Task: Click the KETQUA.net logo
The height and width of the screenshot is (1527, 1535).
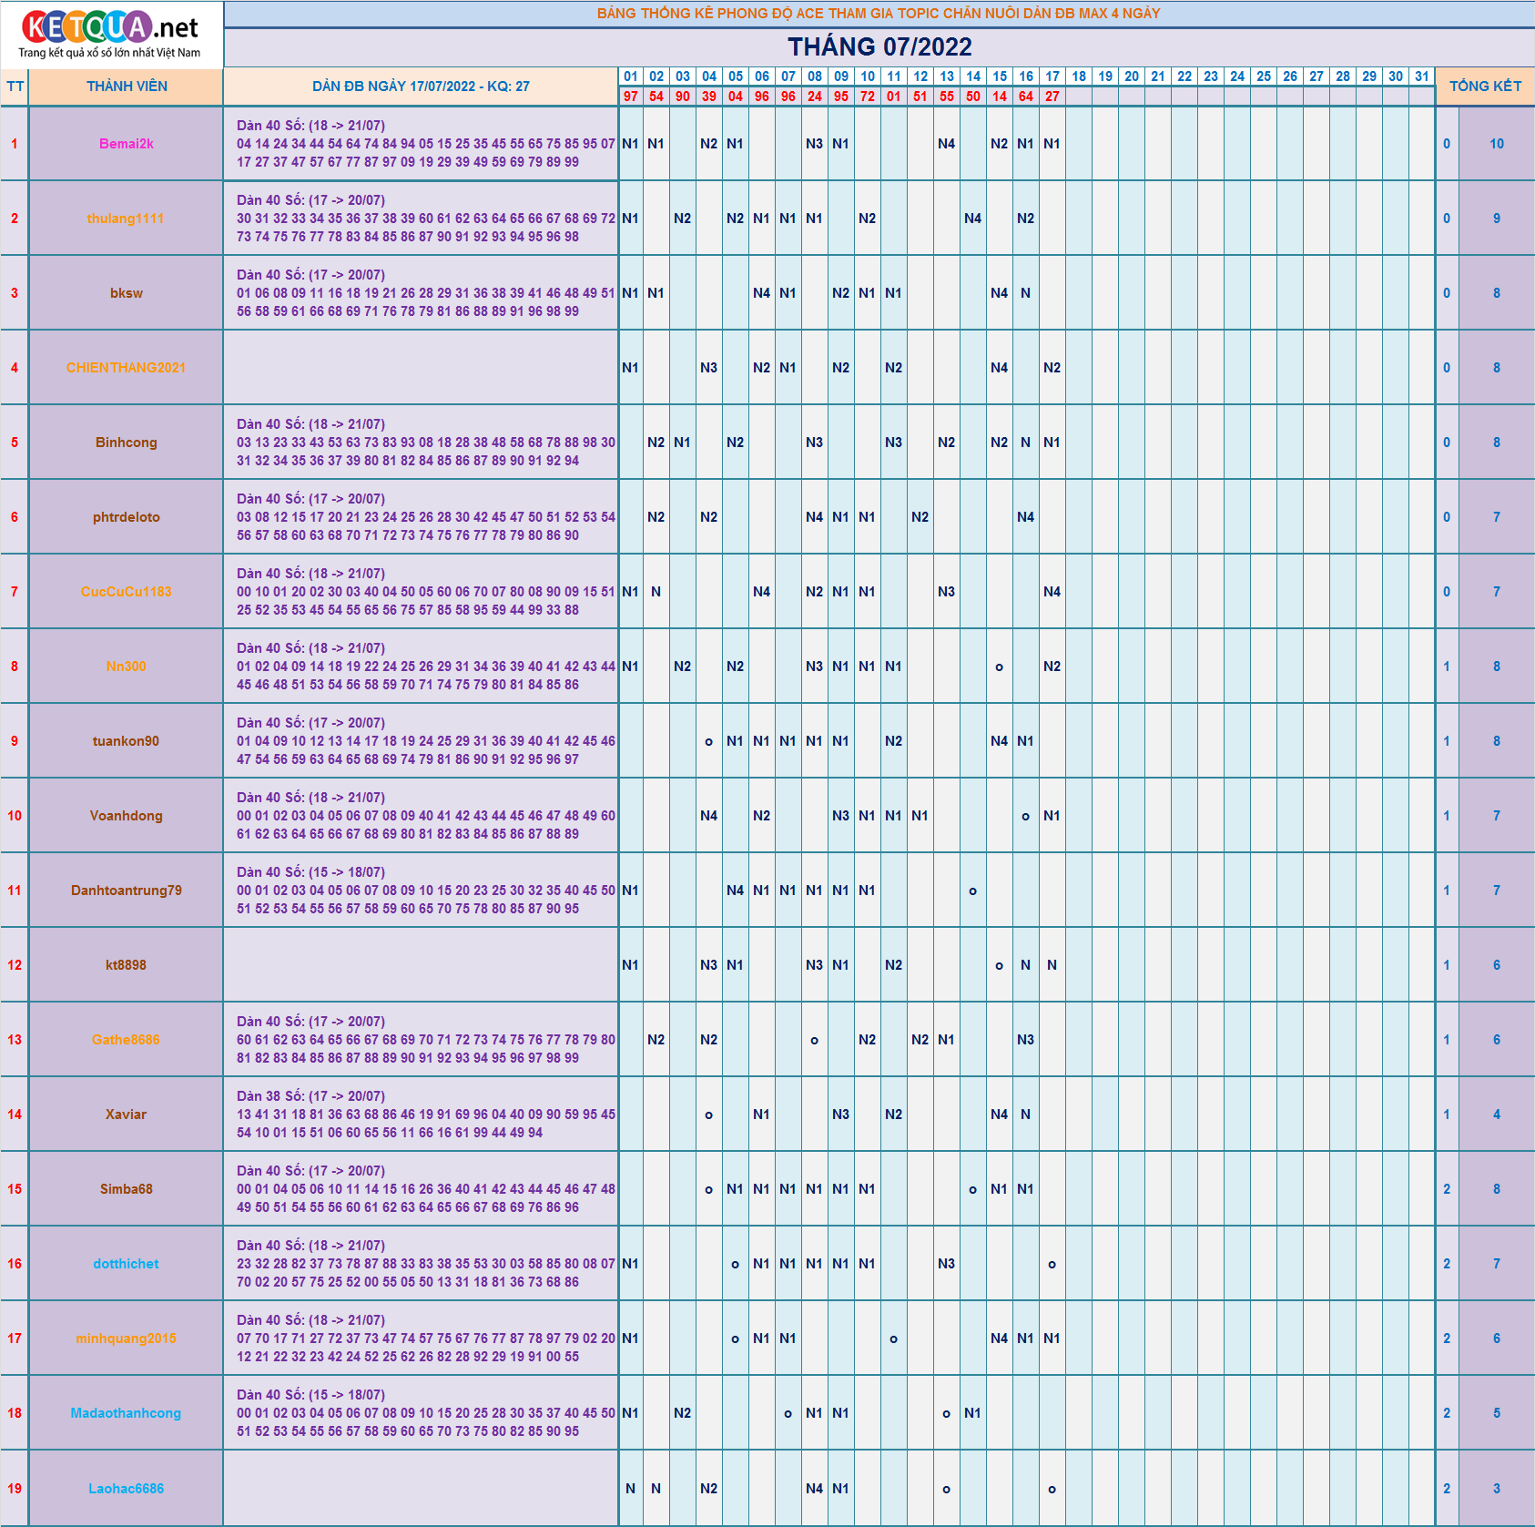Action: click(111, 34)
